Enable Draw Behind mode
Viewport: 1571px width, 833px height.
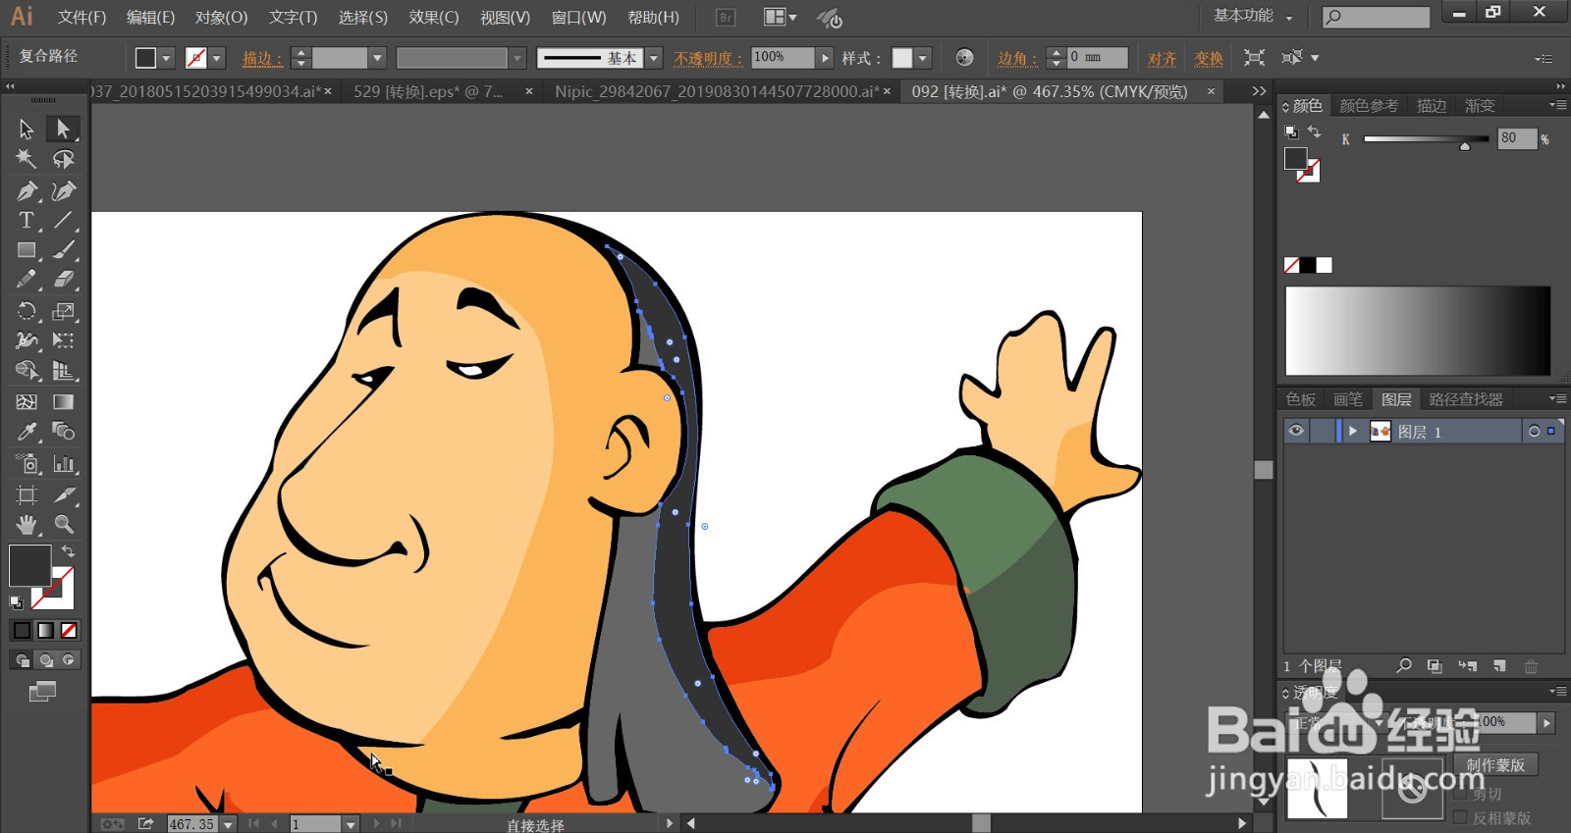(45, 660)
